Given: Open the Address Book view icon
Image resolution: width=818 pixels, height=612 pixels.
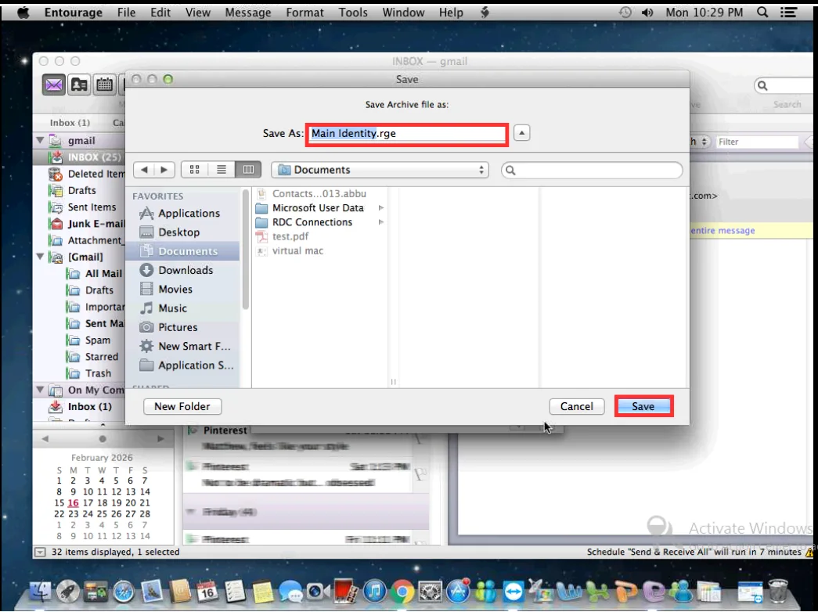Looking at the screenshot, I should click(79, 85).
